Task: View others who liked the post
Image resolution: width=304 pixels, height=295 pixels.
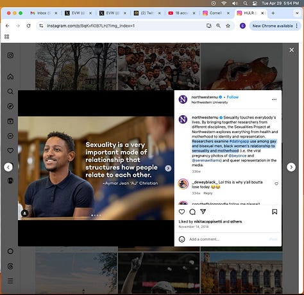Action: (x=236, y=221)
